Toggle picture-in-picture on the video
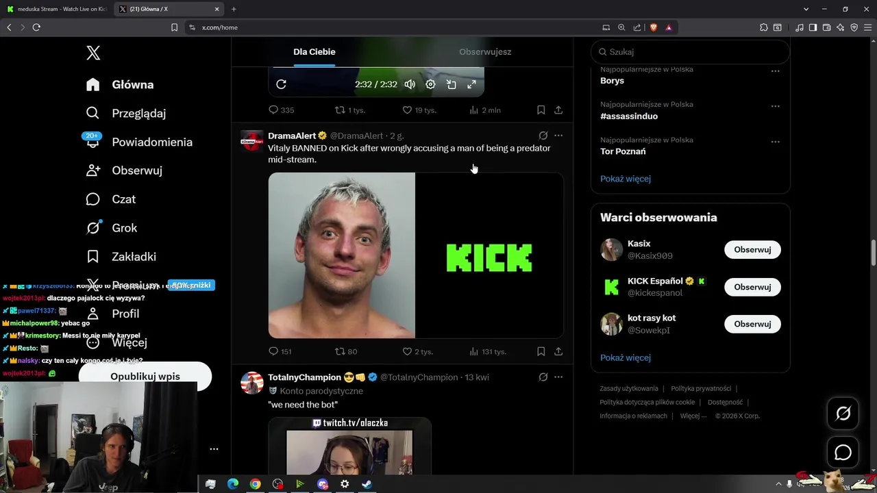 (452, 84)
